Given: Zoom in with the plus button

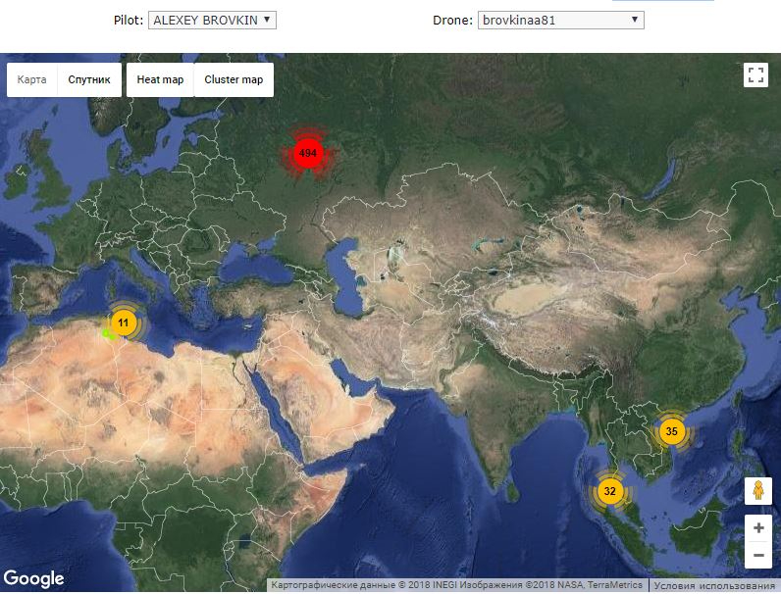Looking at the screenshot, I should [x=757, y=528].
